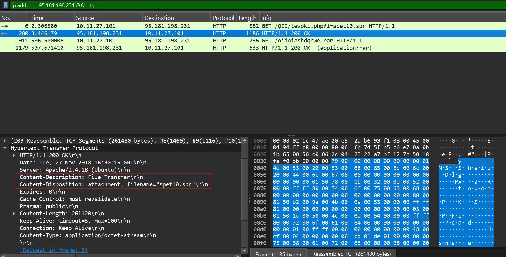Click the Info column header
The image size is (506, 257).
[383, 18]
